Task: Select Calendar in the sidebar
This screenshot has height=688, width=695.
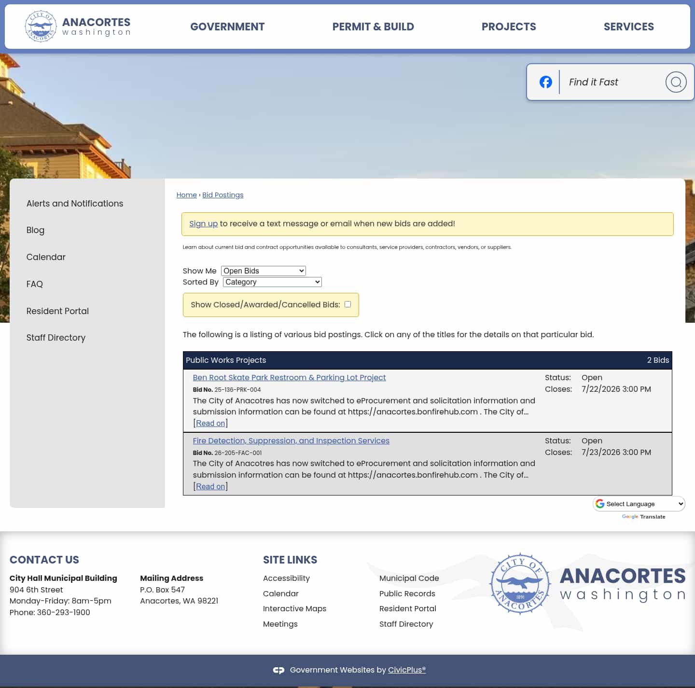Action: click(x=46, y=257)
